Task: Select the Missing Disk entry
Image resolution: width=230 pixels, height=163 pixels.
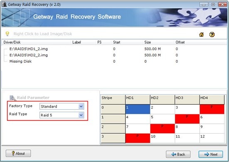Action: [20, 62]
